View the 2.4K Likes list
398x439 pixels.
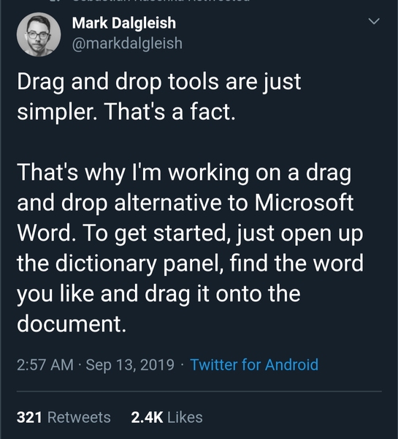tap(167, 417)
